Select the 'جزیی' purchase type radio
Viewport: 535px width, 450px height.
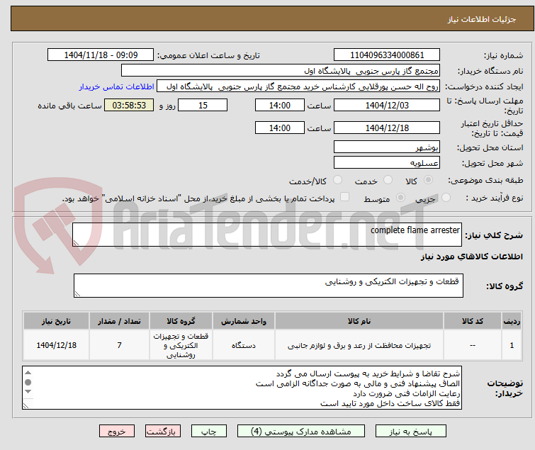[446, 198]
